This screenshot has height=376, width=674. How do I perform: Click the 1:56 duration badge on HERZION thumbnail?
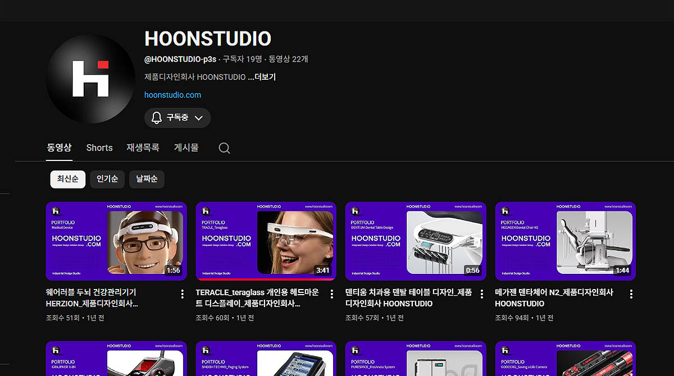pos(174,270)
